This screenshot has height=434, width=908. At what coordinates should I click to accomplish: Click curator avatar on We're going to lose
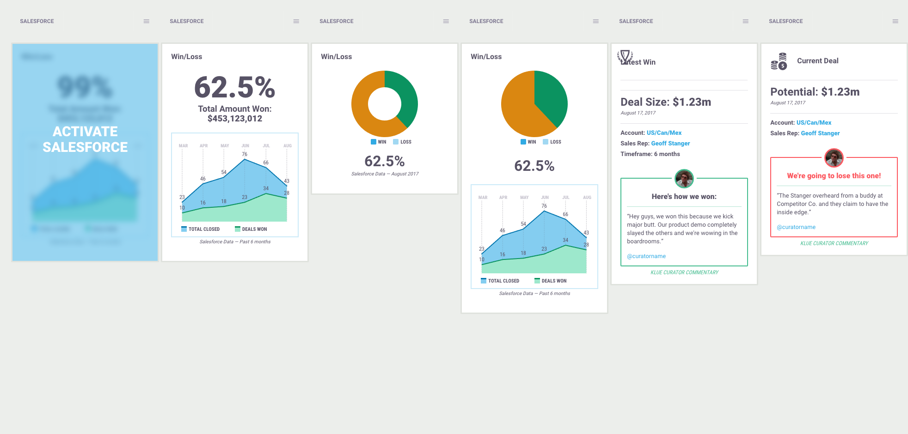[x=834, y=158]
